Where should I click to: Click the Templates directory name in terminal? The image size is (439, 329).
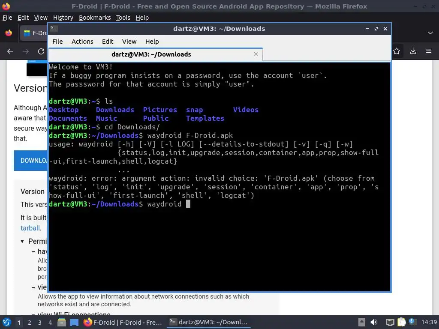[x=205, y=118]
